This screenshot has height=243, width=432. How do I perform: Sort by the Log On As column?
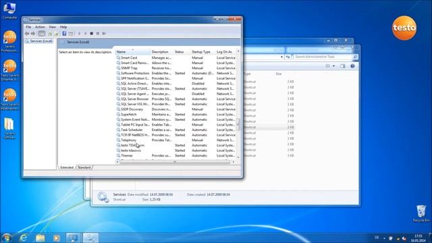(x=225, y=52)
